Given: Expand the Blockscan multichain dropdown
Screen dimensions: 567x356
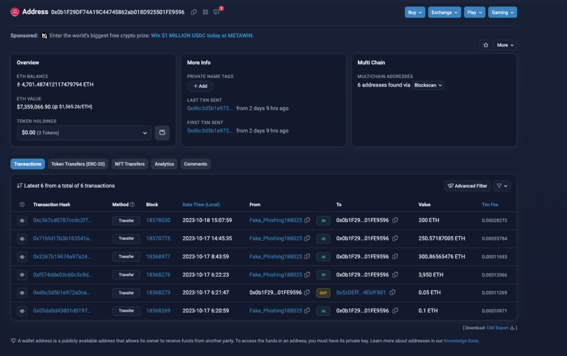Looking at the screenshot, I should click(x=428, y=85).
